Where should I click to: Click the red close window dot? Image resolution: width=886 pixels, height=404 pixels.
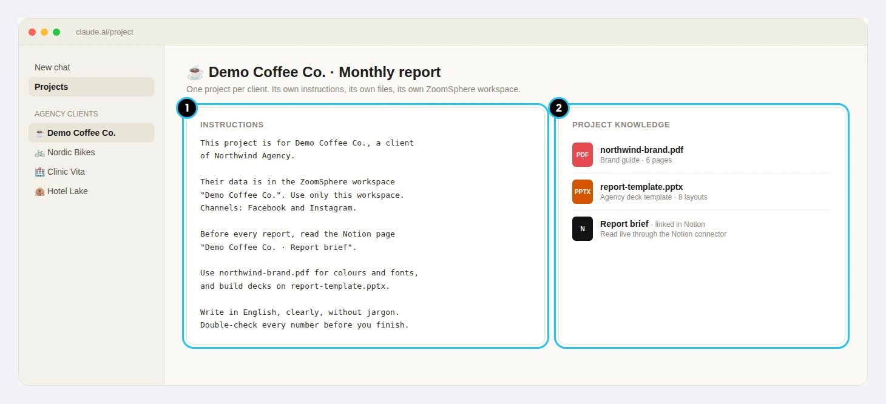tap(32, 32)
